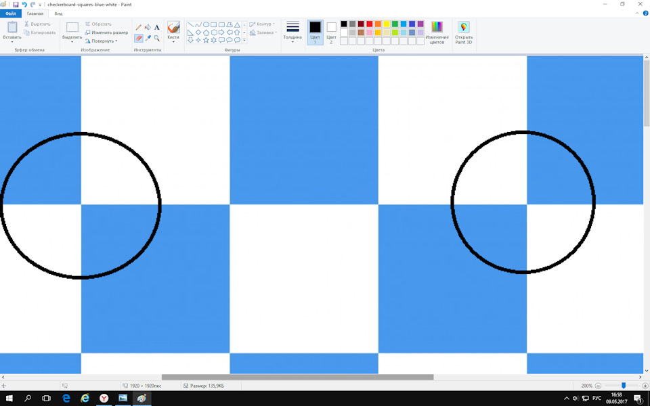This screenshot has width=650, height=406.
Task: Activate the Цвет 2 color selector
Action: (331, 32)
